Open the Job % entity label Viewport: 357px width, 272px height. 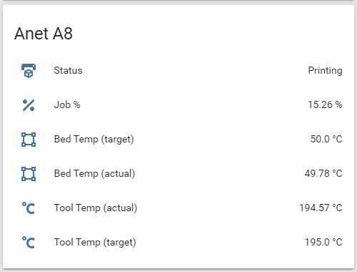tap(67, 105)
